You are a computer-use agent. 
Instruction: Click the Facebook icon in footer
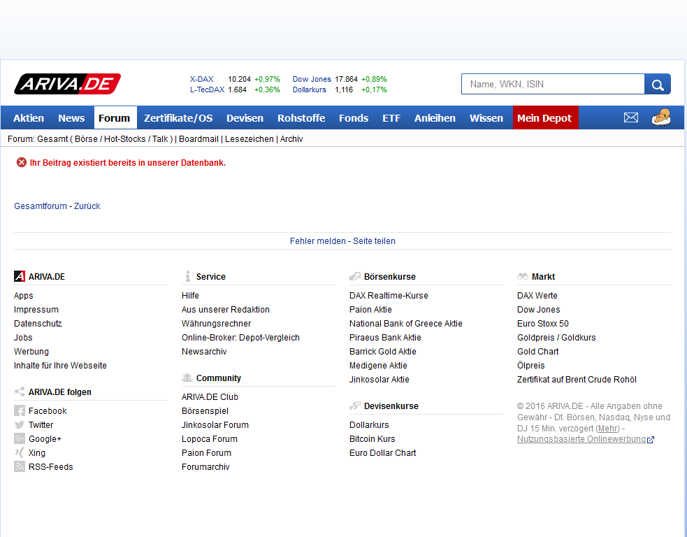[x=20, y=410]
